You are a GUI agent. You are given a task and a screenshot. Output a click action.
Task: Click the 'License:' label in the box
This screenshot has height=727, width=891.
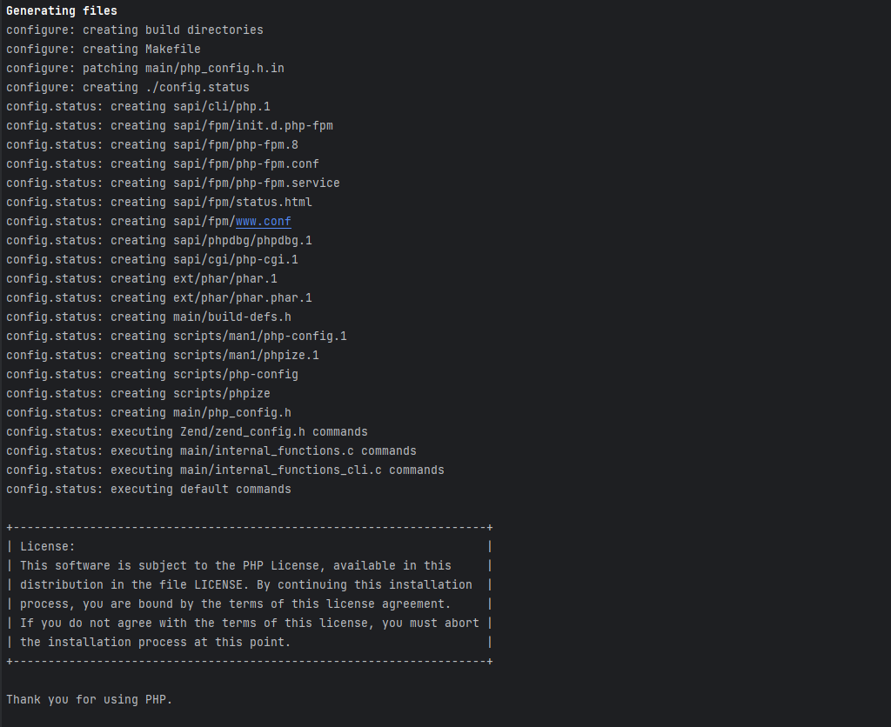click(x=48, y=547)
